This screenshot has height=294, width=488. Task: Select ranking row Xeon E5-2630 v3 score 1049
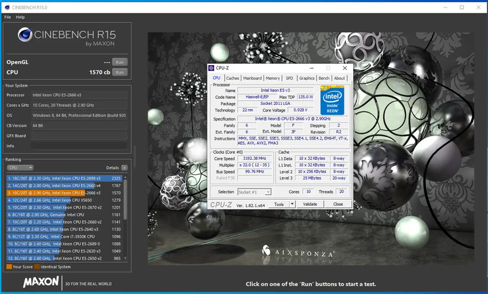[x=64, y=251]
